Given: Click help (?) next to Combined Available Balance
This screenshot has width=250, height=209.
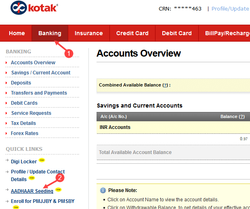Looking at the screenshot, I should [165, 85].
